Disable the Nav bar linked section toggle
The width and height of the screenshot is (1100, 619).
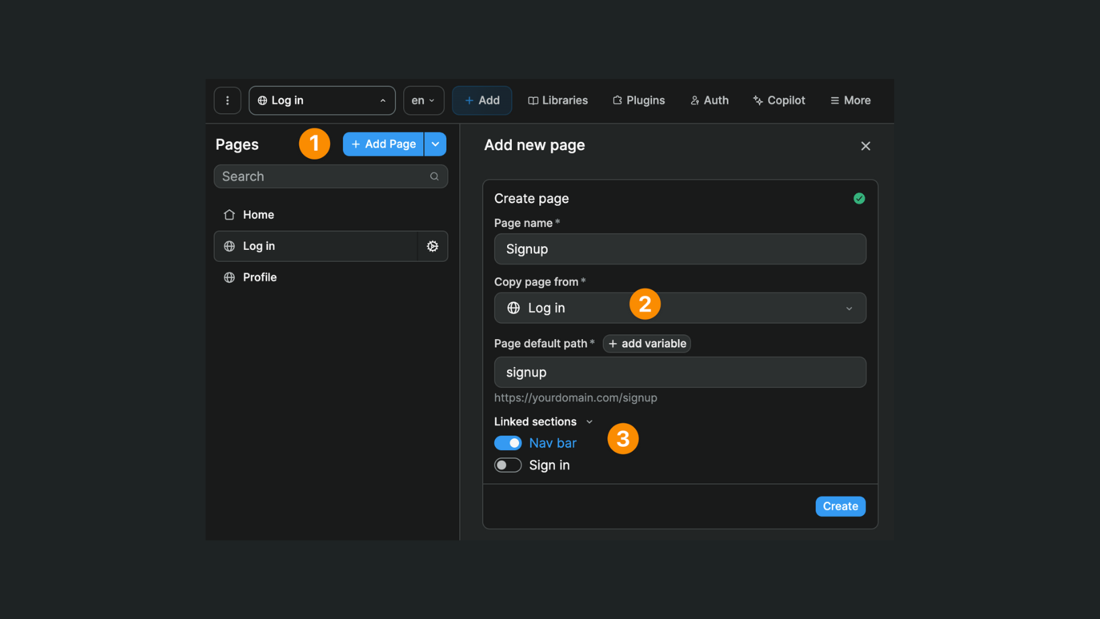tap(508, 443)
